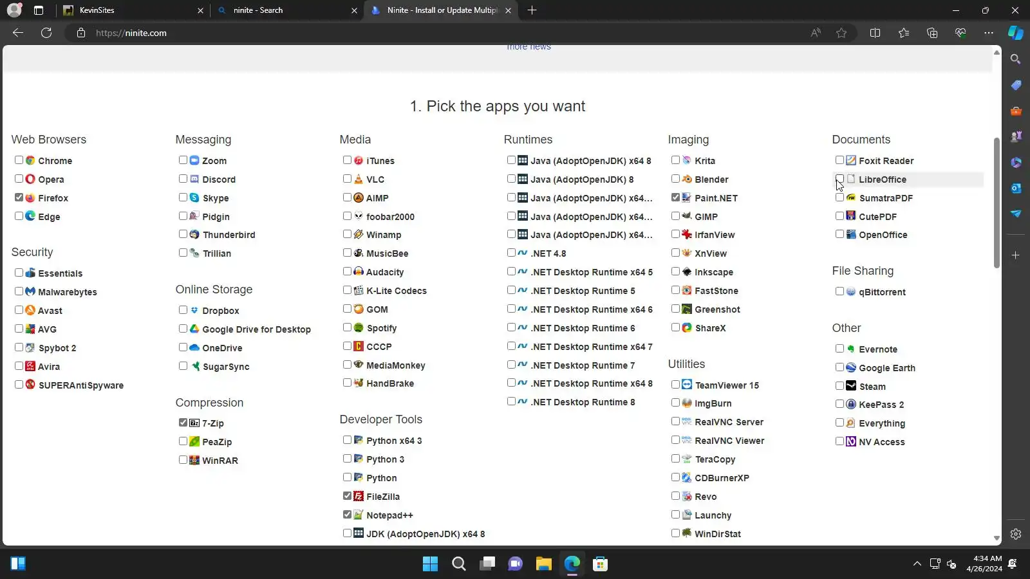This screenshot has height=579, width=1030.
Task: Open a new browser tab
Action: pos(532,10)
